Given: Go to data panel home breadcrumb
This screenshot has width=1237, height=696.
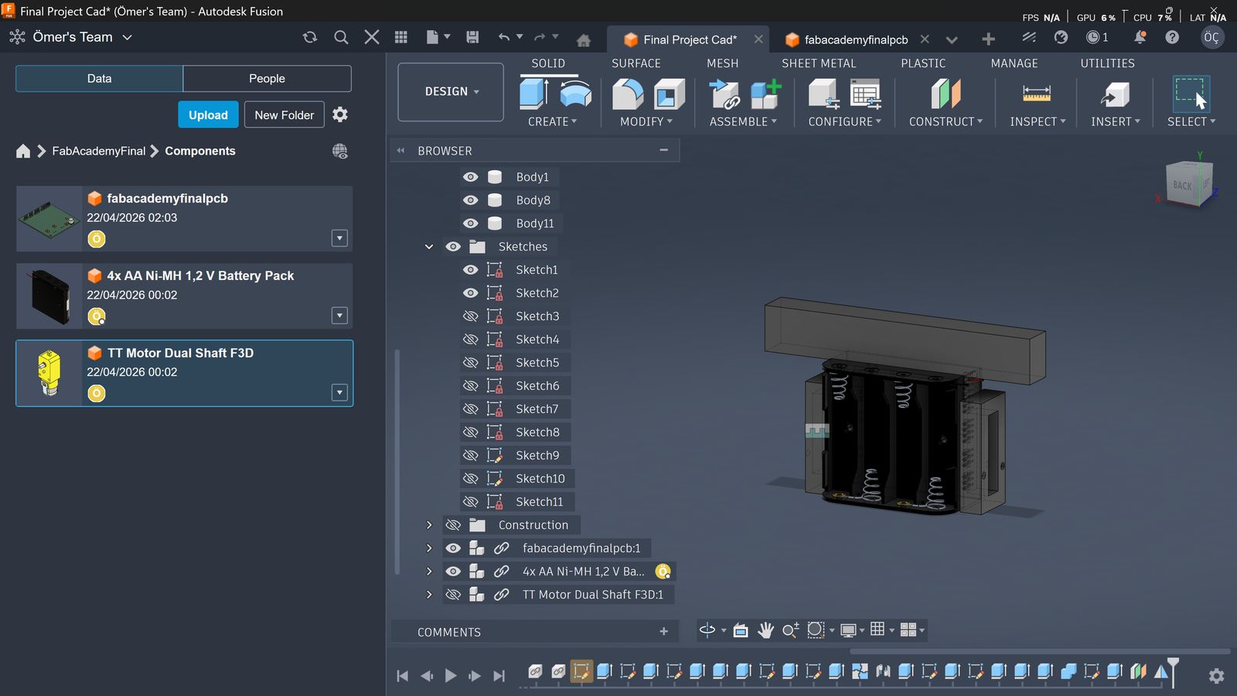Looking at the screenshot, I should pyautogui.click(x=23, y=152).
